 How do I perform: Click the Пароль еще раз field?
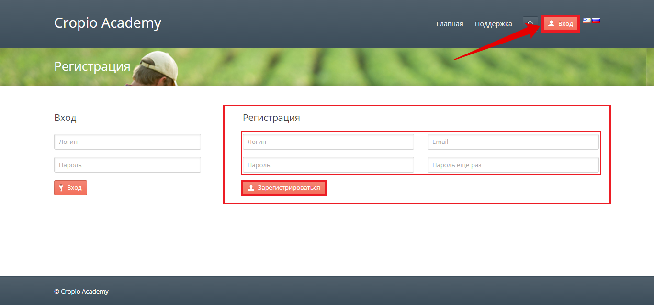[x=513, y=165]
